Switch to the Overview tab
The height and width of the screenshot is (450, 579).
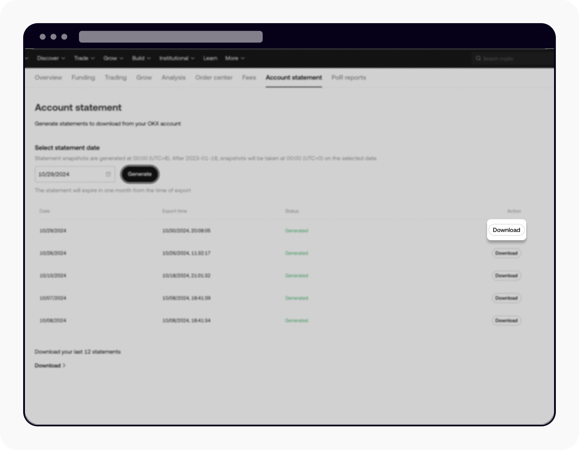(48, 77)
